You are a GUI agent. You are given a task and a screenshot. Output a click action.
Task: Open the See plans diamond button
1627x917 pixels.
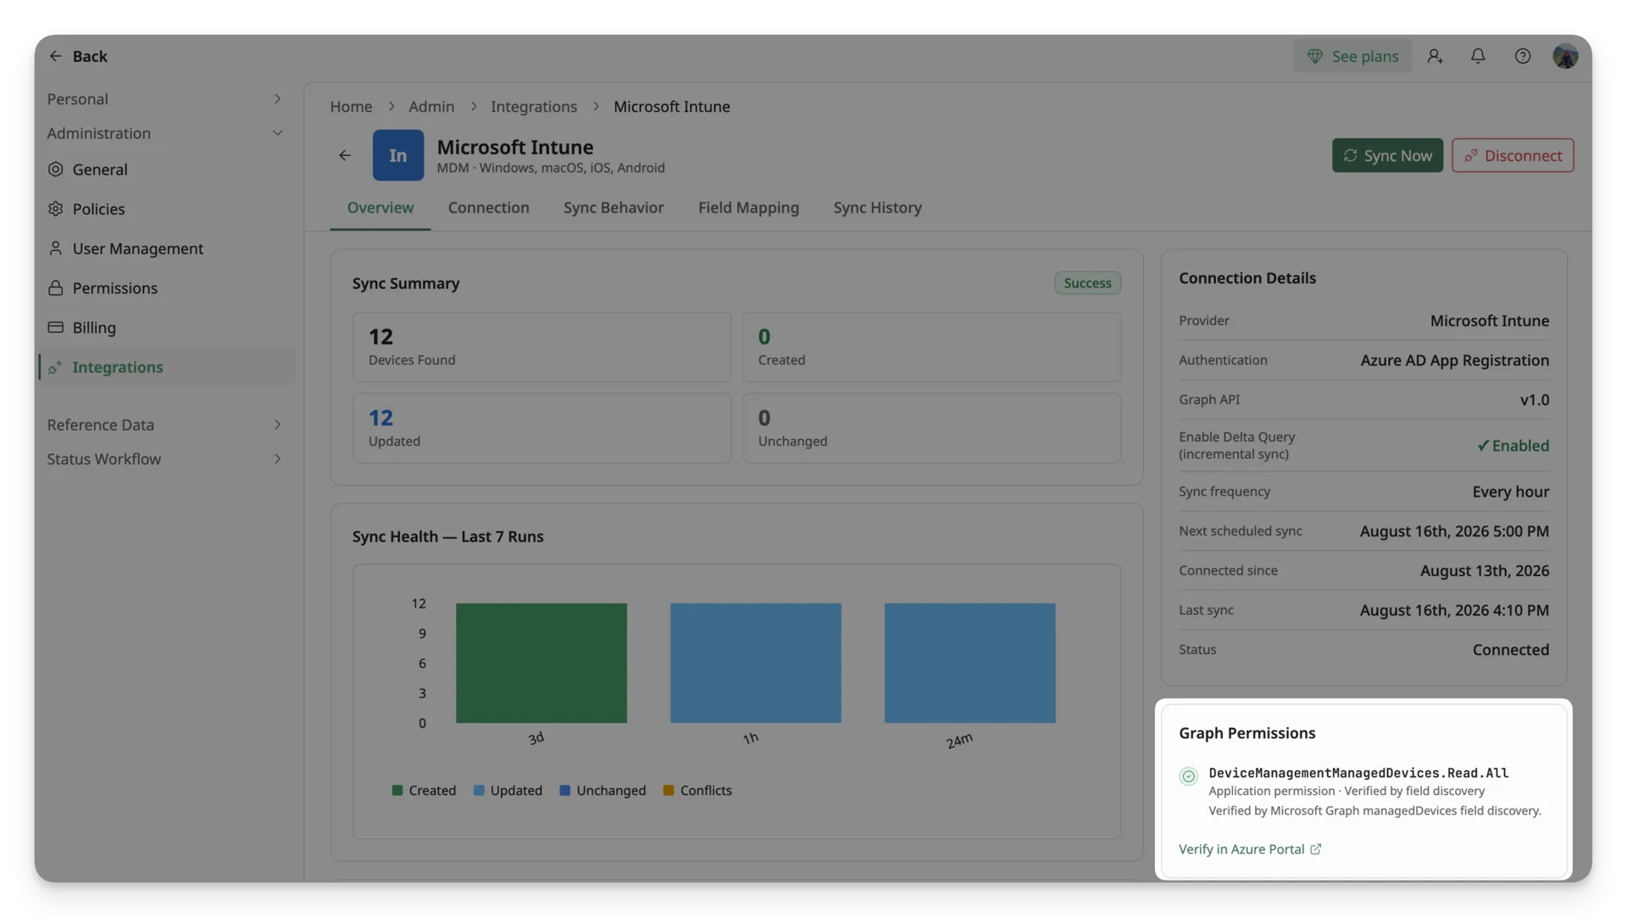[1352, 56]
